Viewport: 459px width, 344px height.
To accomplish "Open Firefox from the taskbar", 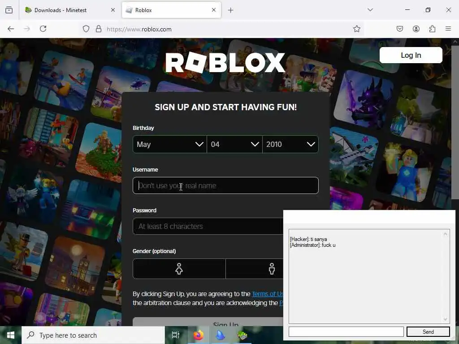I will tap(198, 335).
